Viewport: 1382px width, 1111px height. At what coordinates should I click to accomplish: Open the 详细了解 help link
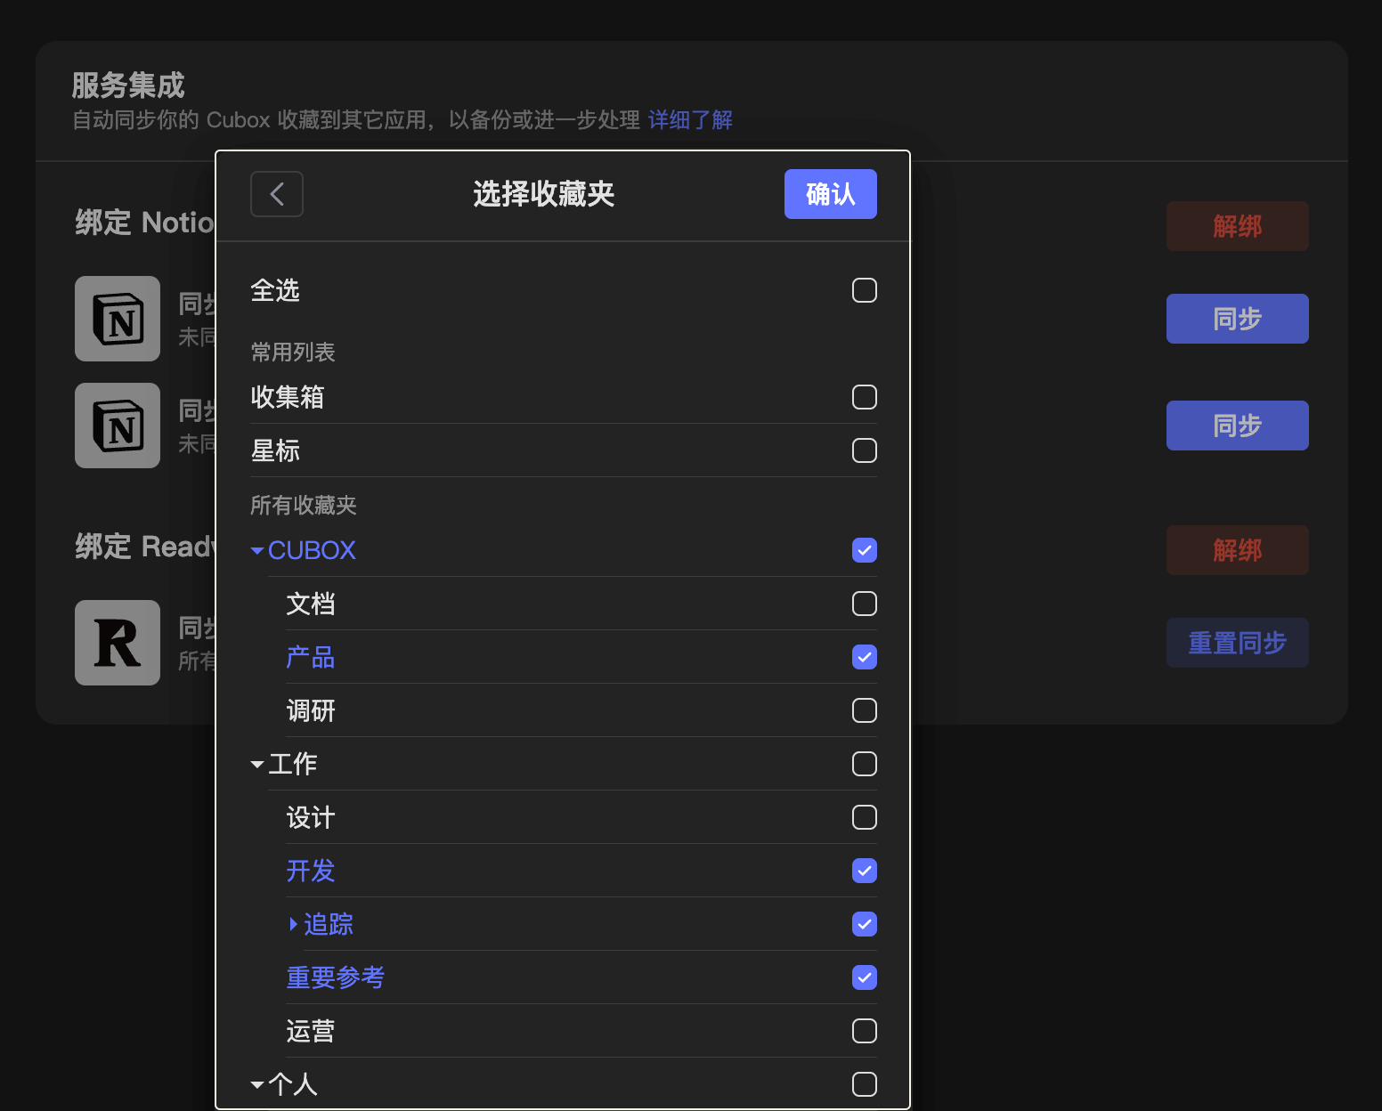coord(690,119)
